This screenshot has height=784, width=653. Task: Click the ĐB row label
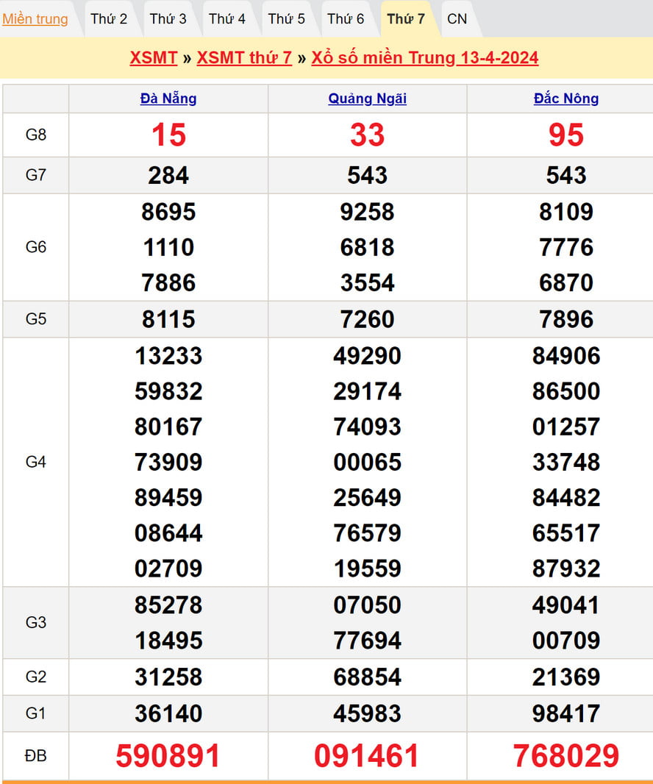point(36,756)
